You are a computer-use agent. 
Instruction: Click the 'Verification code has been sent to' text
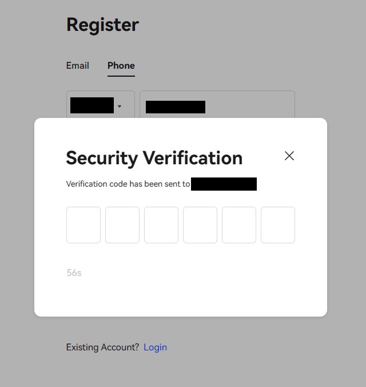coord(128,184)
